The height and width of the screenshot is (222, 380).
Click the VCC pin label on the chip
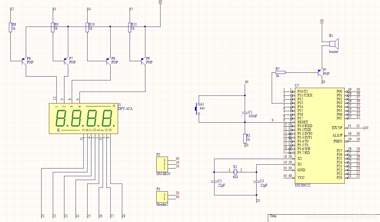301,178
